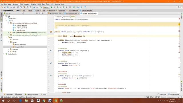Open the Navigate menu
This screenshot has width=183, height=103.
[15, 4]
